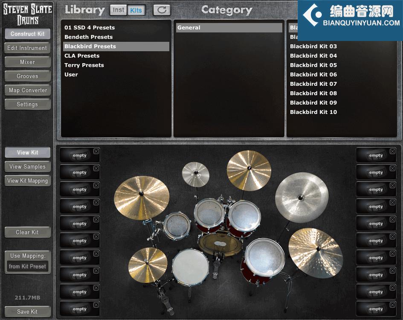Viewport: 403px width, 320px height.
Task: Click the small splash cymbal
Action: 196,174
